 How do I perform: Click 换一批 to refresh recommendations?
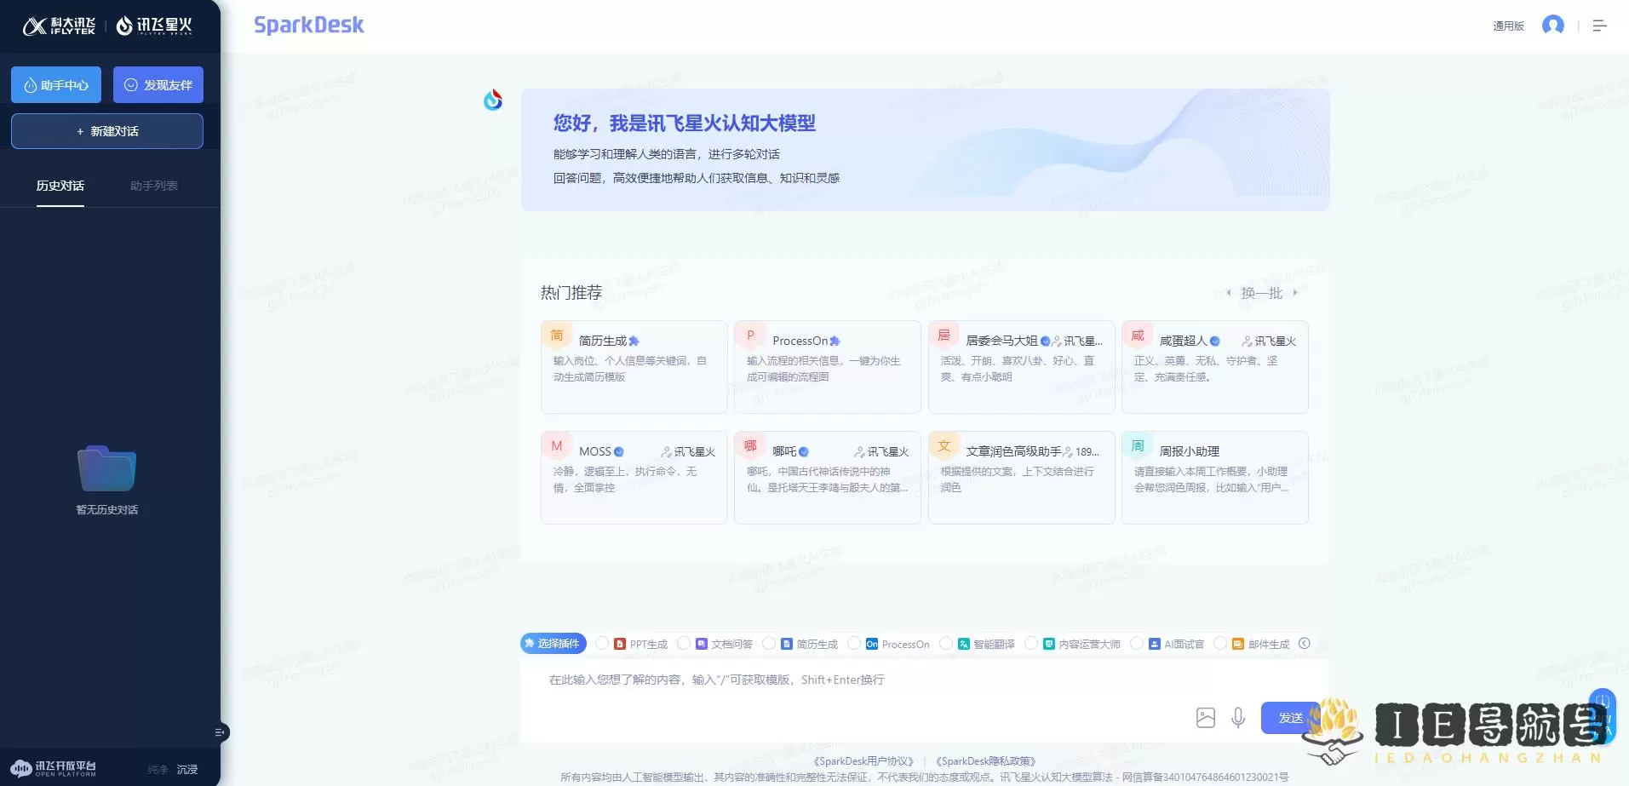click(x=1262, y=293)
